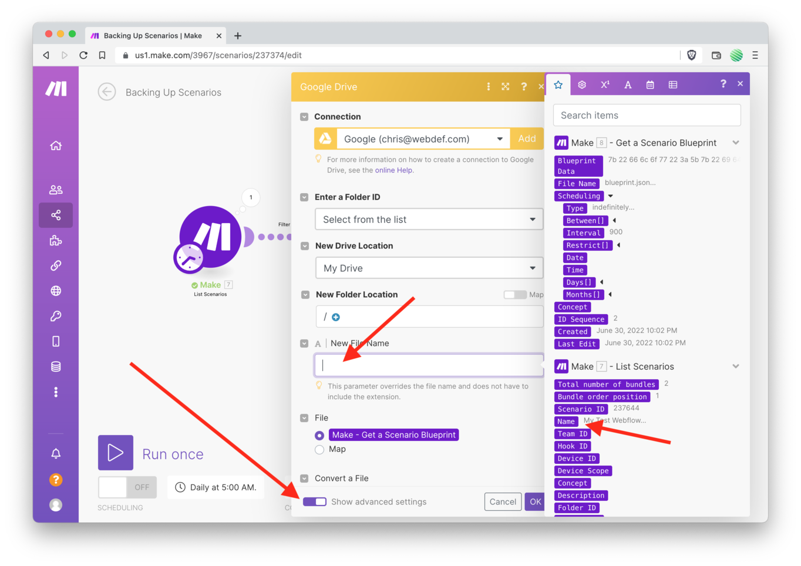This screenshot has height=566, width=801.
Task: Open the Scenarios share icon in sidebar
Action: point(56,215)
